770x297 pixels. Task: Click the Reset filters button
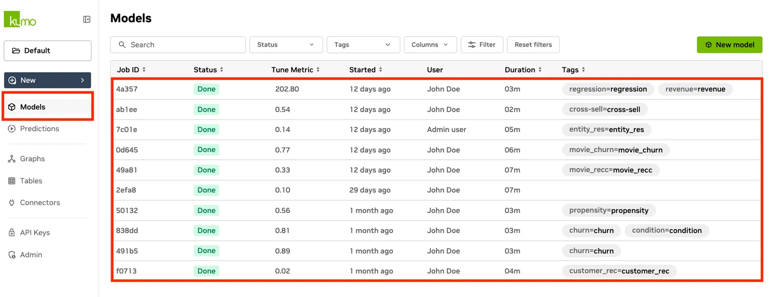pos(533,45)
